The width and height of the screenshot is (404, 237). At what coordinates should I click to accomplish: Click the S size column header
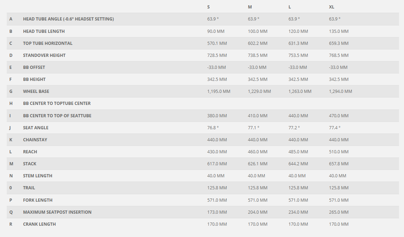click(209, 7)
